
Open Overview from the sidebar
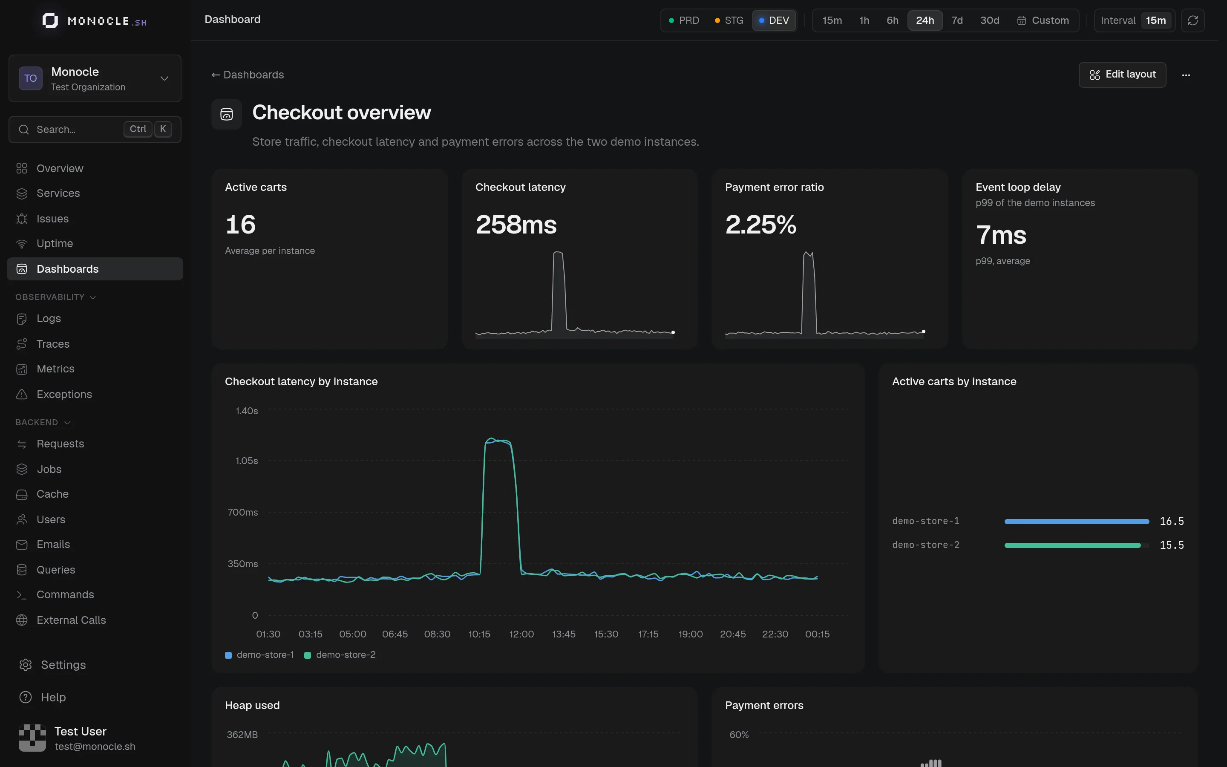[95, 168]
